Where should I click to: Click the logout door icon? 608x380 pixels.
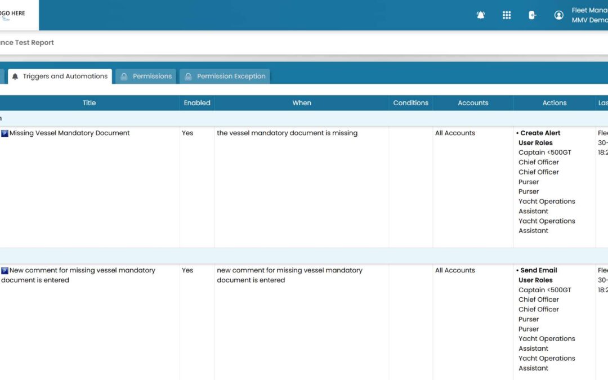[533, 15]
